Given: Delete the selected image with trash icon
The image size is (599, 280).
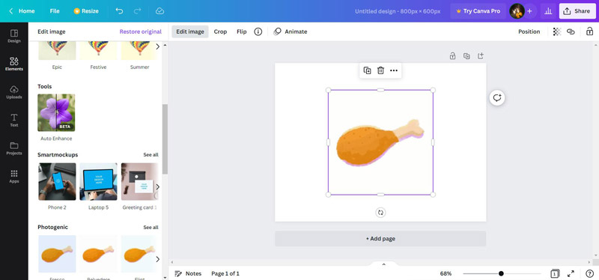Looking at the screenshot, I should (380, 70).
